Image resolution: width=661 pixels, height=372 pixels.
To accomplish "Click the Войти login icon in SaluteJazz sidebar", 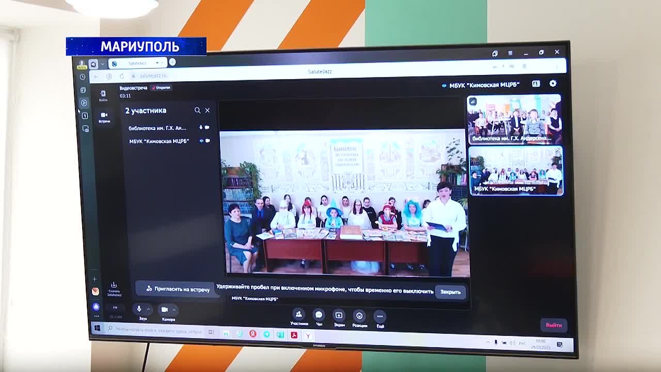I will 103,96.
